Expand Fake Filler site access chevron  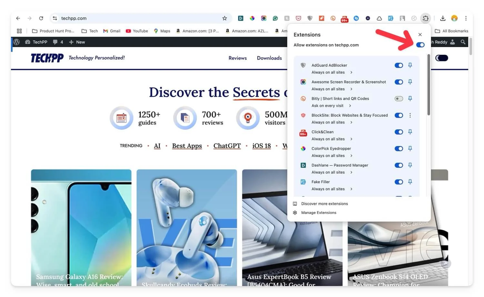351,189
